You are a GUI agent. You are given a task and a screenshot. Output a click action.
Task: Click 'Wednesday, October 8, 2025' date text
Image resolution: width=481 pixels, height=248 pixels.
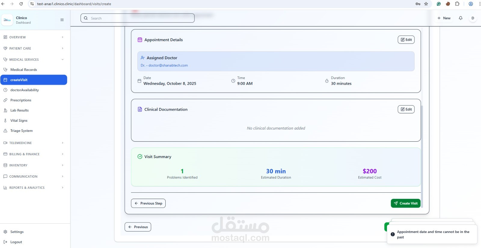pos(170,84)
